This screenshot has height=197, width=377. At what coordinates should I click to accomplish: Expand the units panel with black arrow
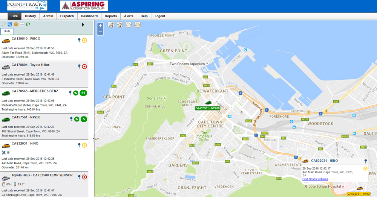tap(83, 25)
